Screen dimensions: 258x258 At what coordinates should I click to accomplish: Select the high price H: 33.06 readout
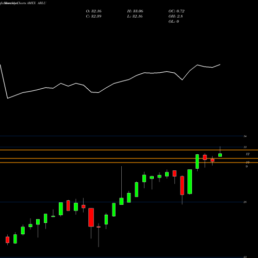[135, 11]
